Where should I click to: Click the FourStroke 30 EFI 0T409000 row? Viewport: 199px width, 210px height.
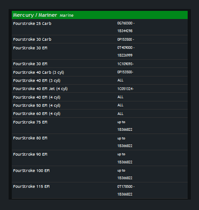100,52
